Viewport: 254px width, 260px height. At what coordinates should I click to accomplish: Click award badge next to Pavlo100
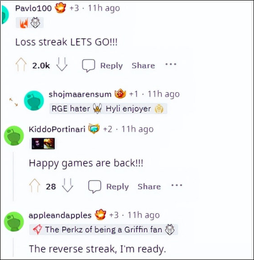click(x=60, y=8)
